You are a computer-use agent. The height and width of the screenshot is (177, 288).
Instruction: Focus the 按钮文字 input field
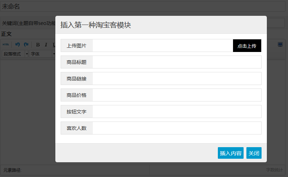point(177,111)
